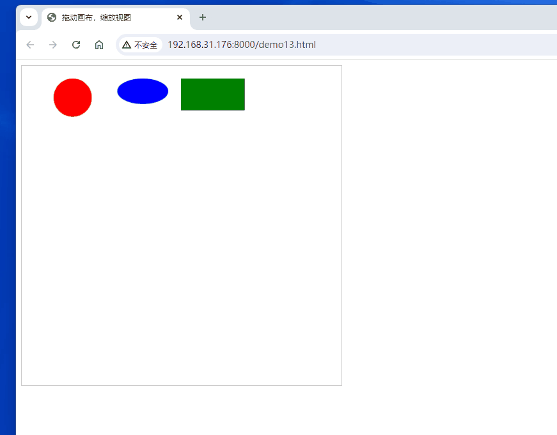Close the 拖动画布，缩放视图 tab
This screenshot has width=557, height=435.
pos(180,17)
